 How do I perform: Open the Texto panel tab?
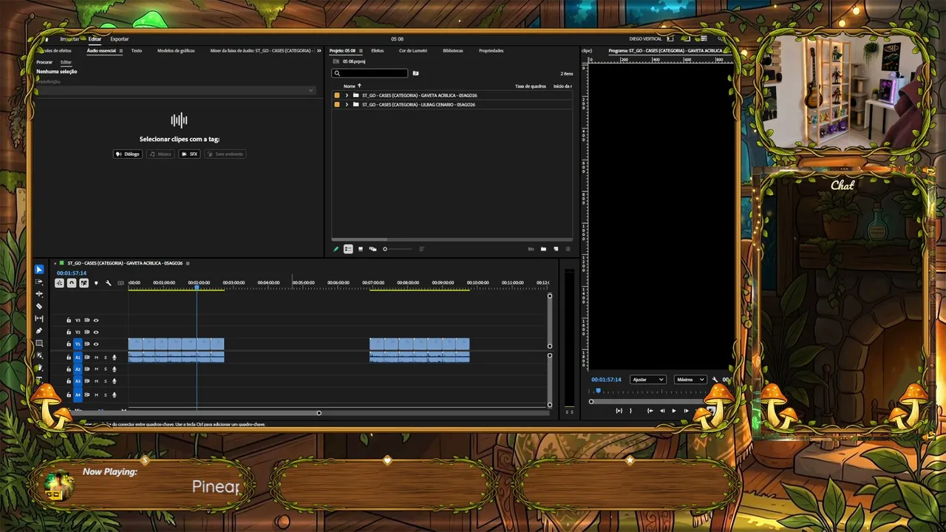[137, 50]
